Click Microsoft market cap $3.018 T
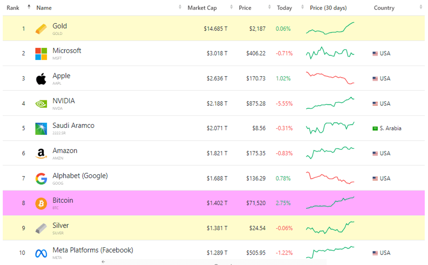Image resolution: width=428 pixels, height=265 pixels. click(217, 53)
